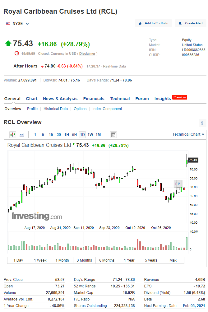This screenshot has height=312, width=208.
Task: Select the 15 minute interval
Action: [x=51, y=135]
